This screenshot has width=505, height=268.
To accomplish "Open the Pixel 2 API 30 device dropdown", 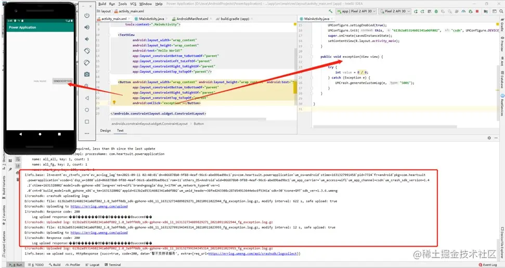I will click(395, 11).
